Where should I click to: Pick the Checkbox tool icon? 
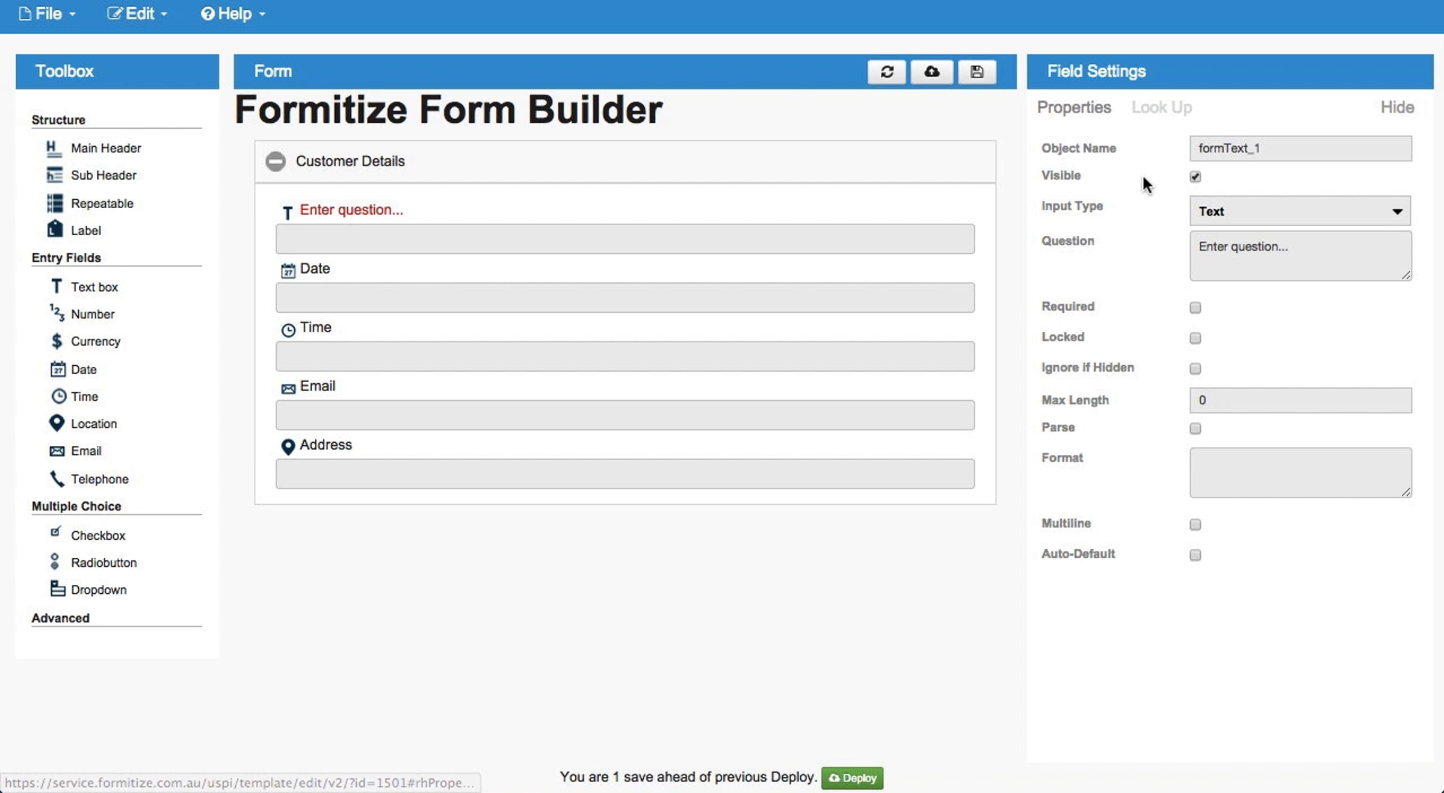pos(55,532)
